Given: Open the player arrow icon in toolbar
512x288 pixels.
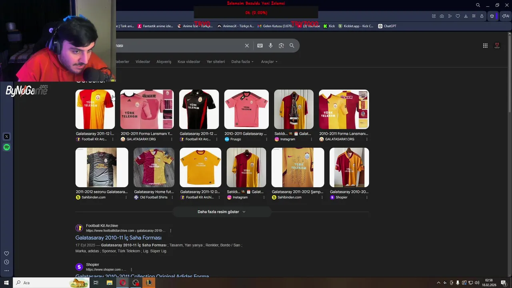Looking at the screenshot, I should pyautogui.click(x=450, y=16).
